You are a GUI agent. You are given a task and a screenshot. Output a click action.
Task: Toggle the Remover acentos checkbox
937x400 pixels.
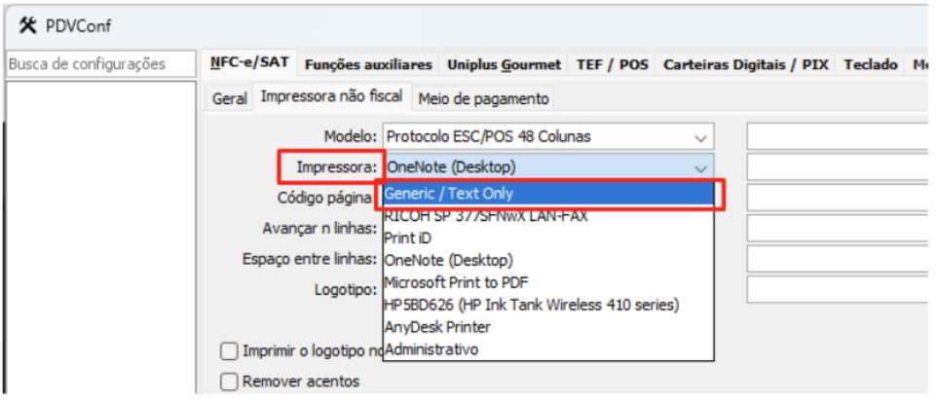click(229, 382)
